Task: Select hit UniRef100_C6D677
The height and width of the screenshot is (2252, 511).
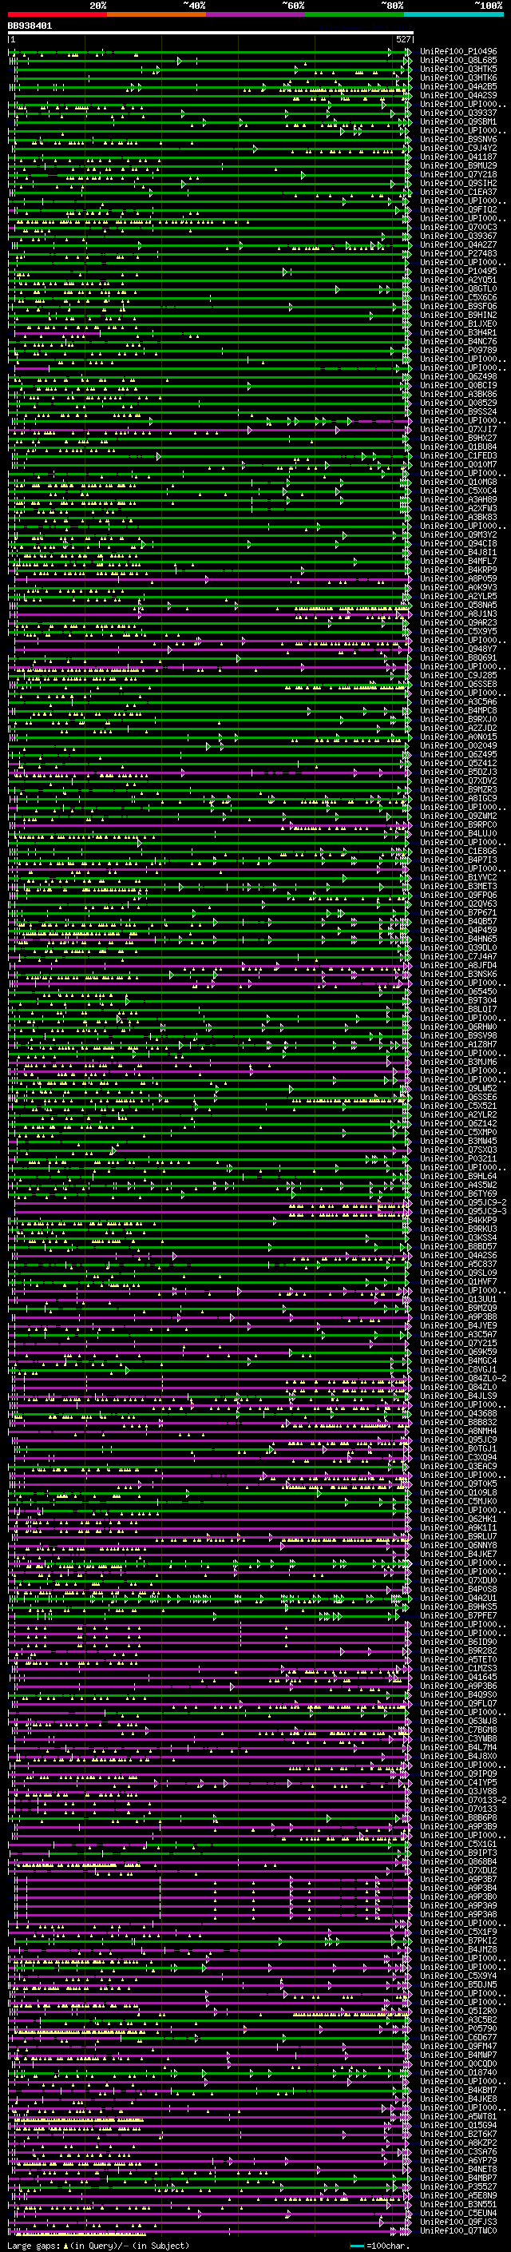Action: tap(458, 2038)
